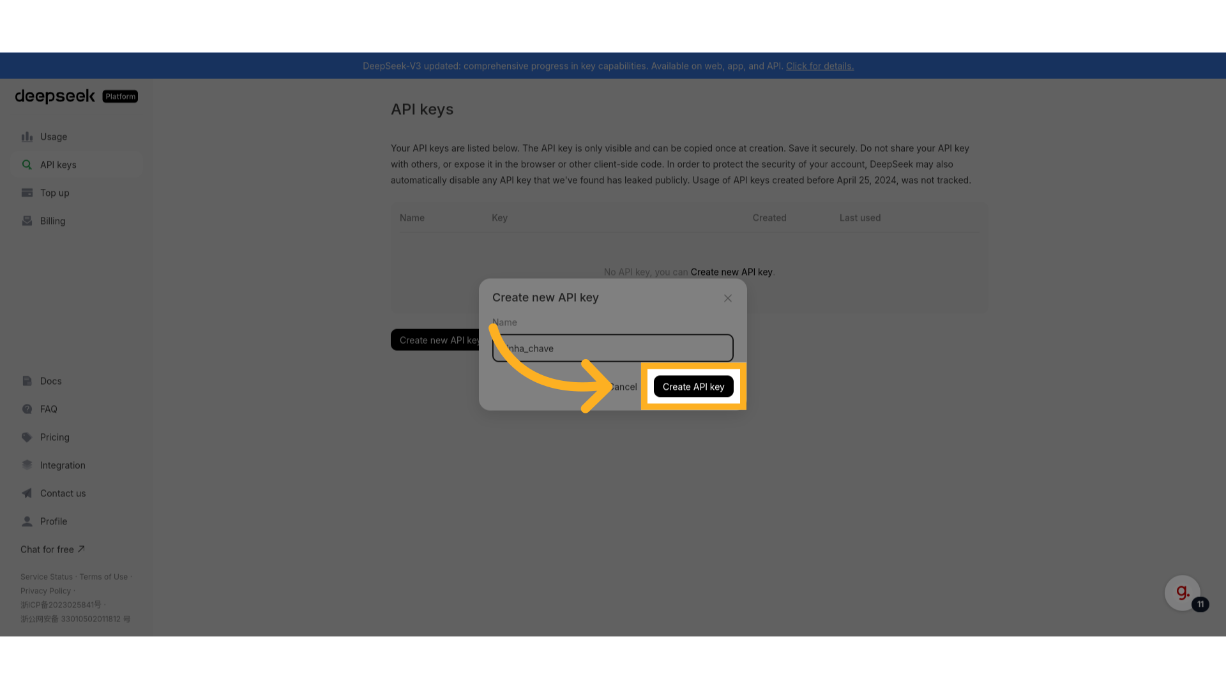Open the Docs document icon

coord(27,381)
